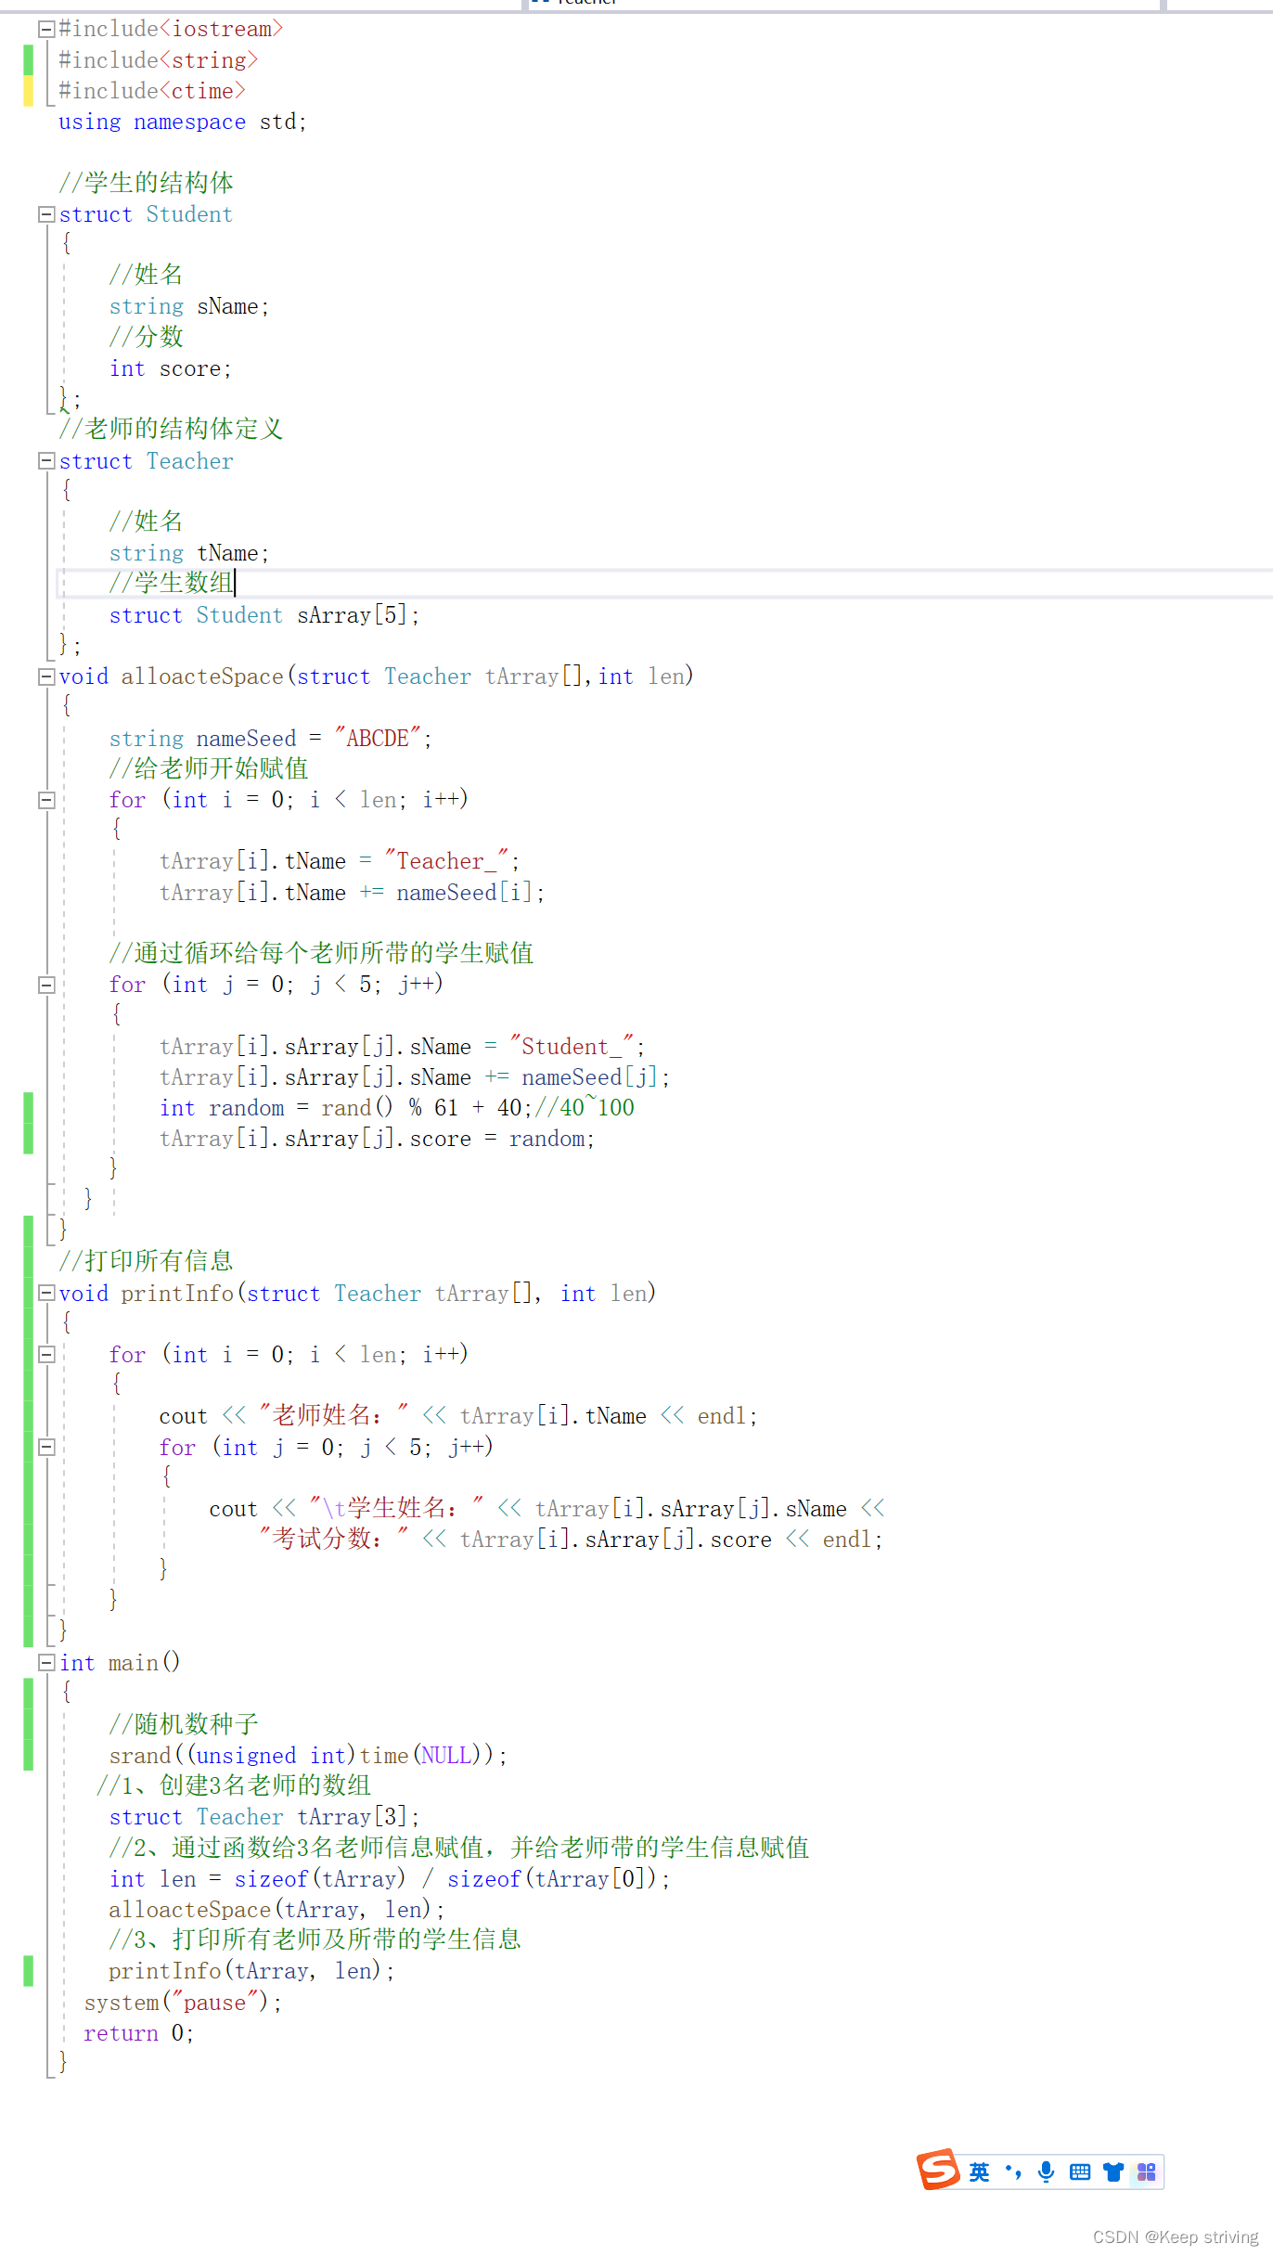Screen dimensions: 1273x2255
Task: Click the 'string sName;' declaration
Action: [x=189, y=306]
